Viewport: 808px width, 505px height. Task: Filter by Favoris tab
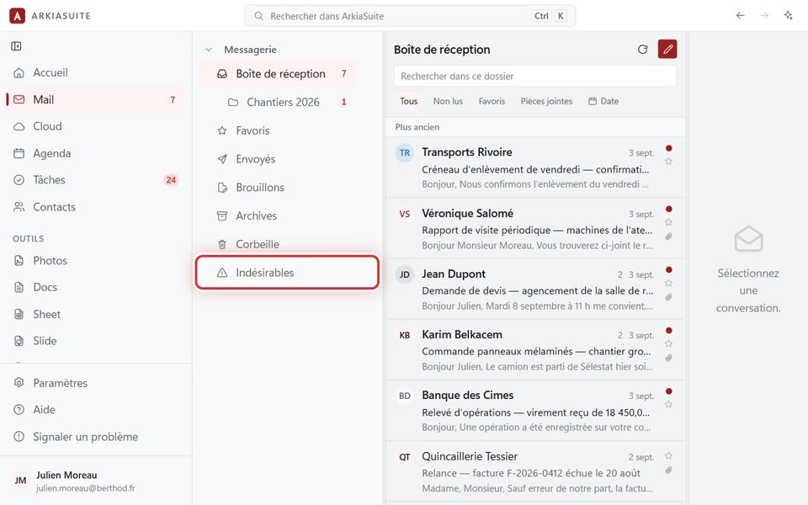(492, 101)
